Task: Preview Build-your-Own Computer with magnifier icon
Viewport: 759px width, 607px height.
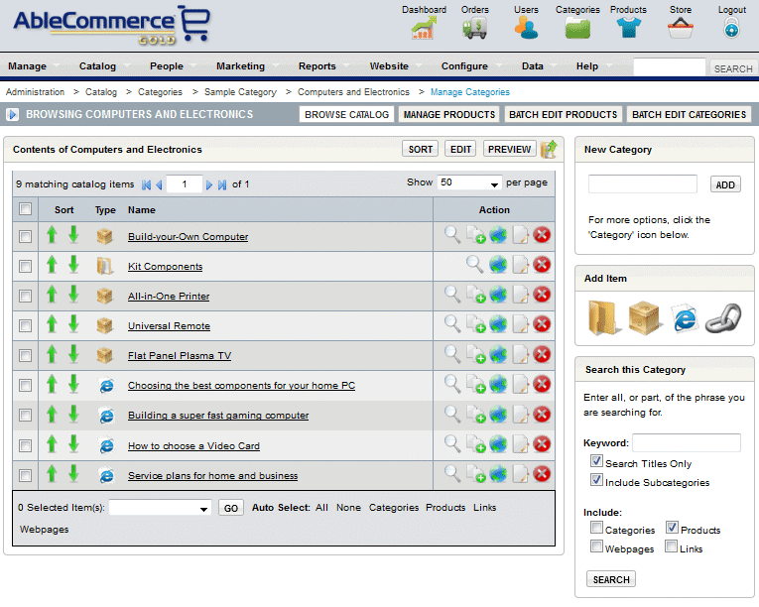Action: 452,235
